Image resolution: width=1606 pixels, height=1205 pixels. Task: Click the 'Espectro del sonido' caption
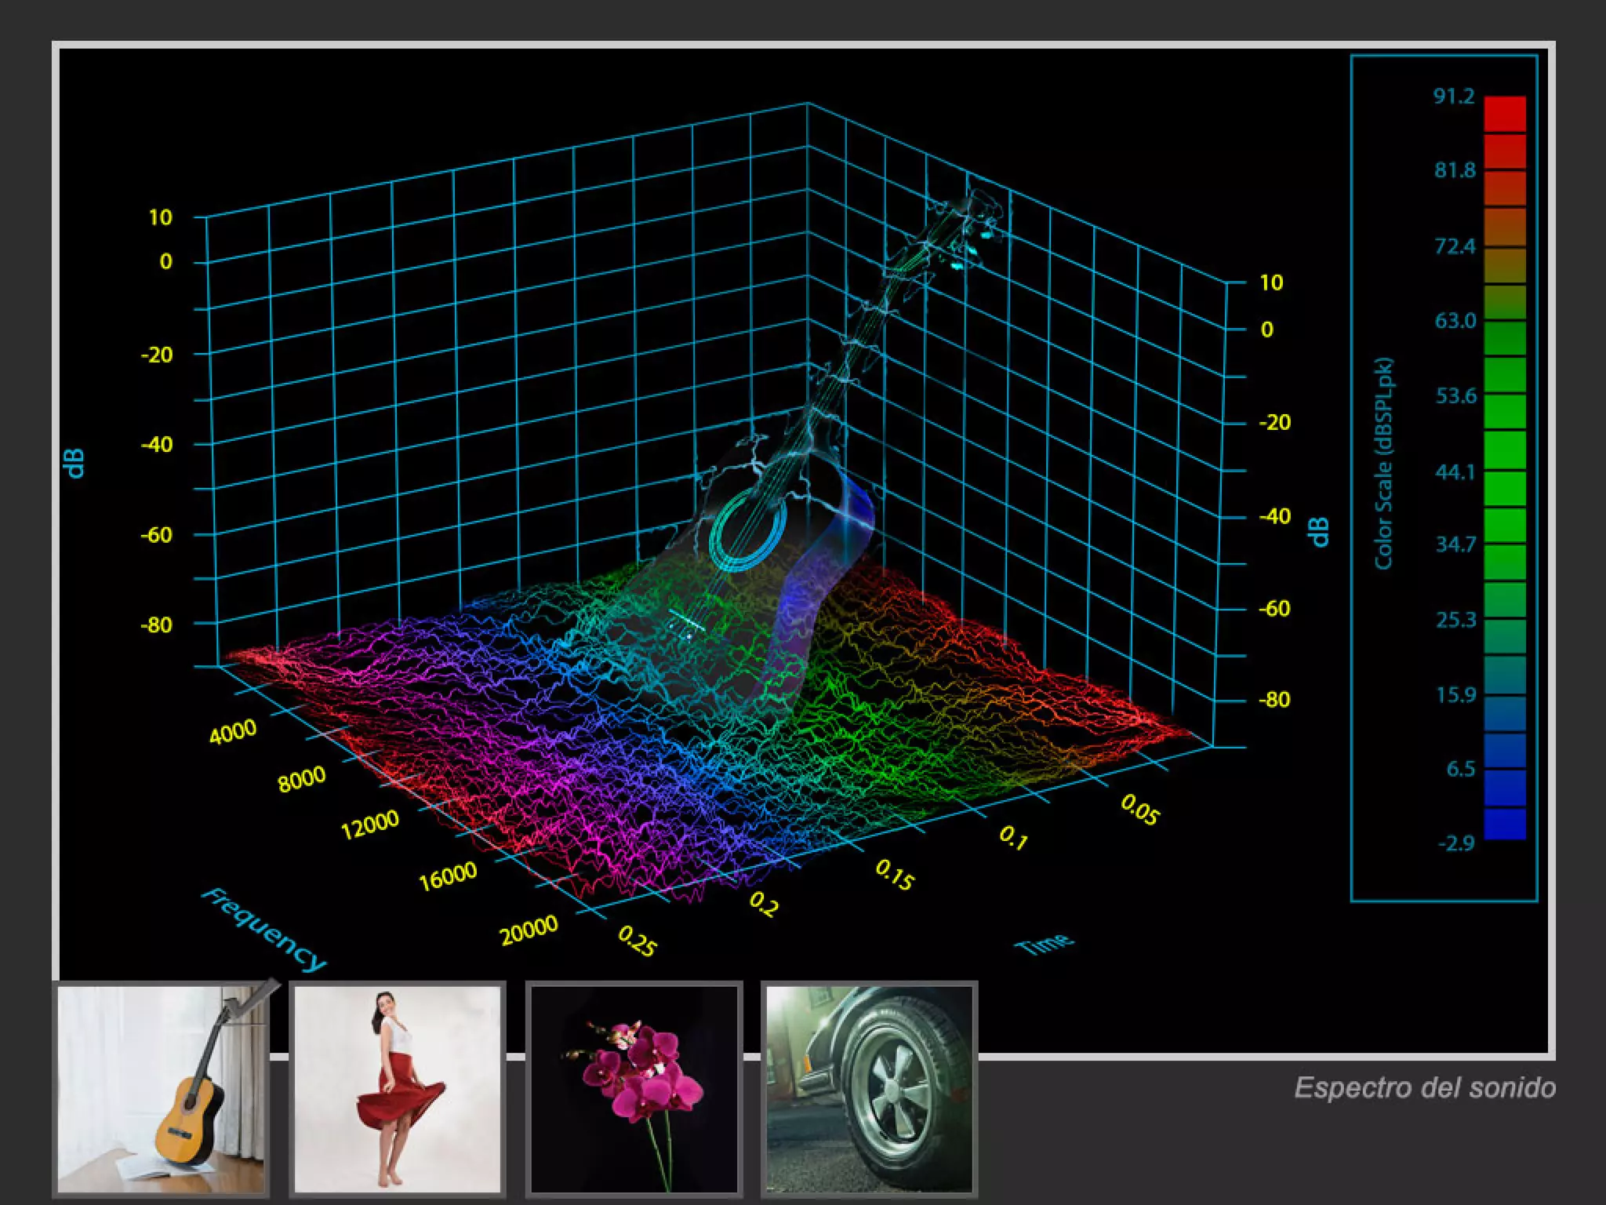click(x=1424, y=1088)
